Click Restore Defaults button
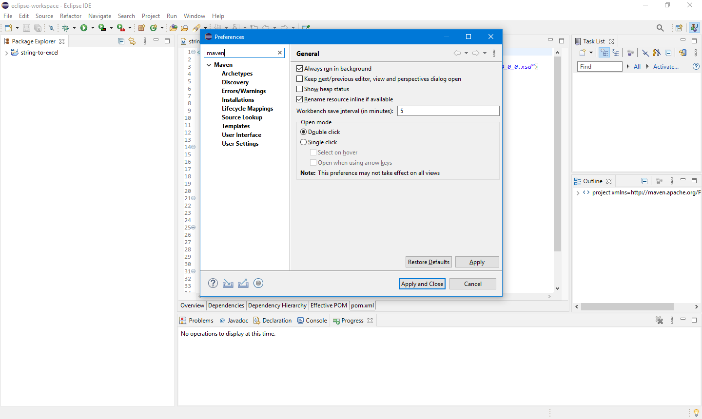Image resolution: width=702 pixels, height=419 pixels. [x=429, y=262]
